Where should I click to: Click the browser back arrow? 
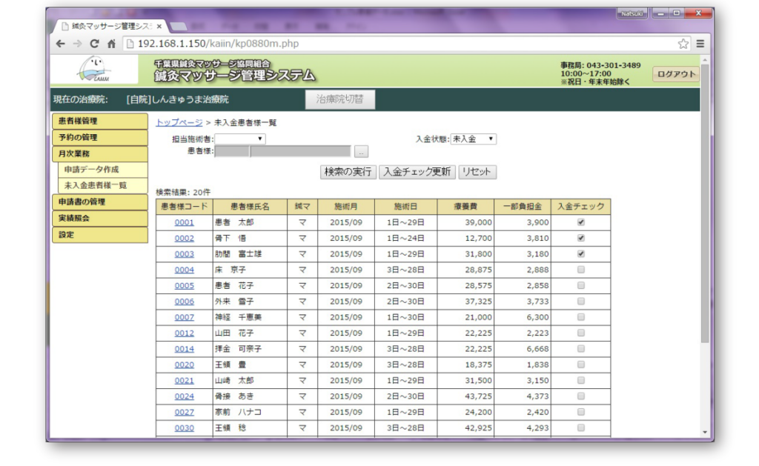click(61, 44)
